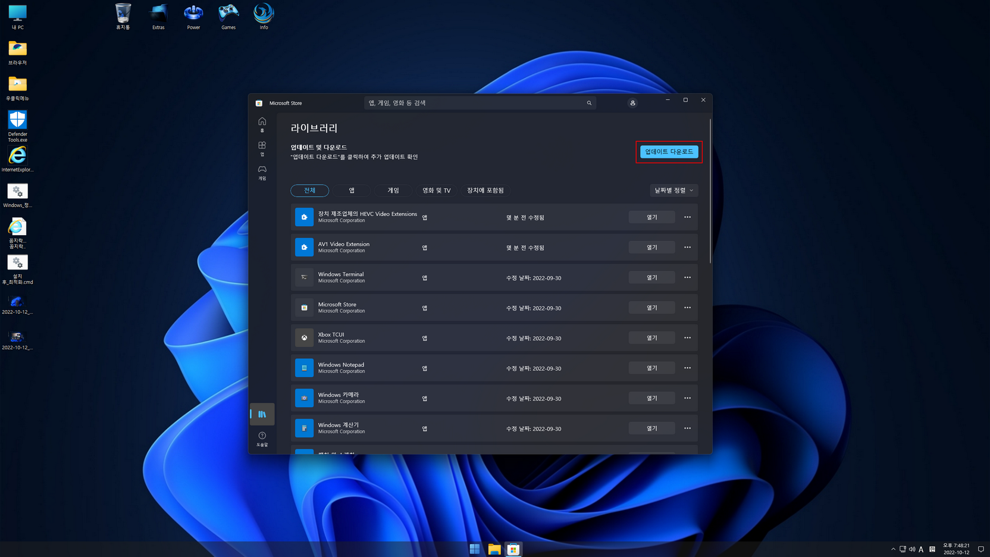Click the Windows Terminal app icon
Screen dimensions: 990x557
(x=304, y=277)
